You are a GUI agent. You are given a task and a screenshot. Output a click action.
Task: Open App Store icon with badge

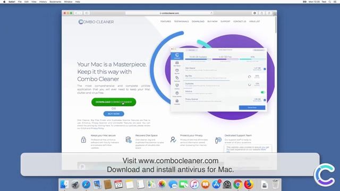[216, 185]
